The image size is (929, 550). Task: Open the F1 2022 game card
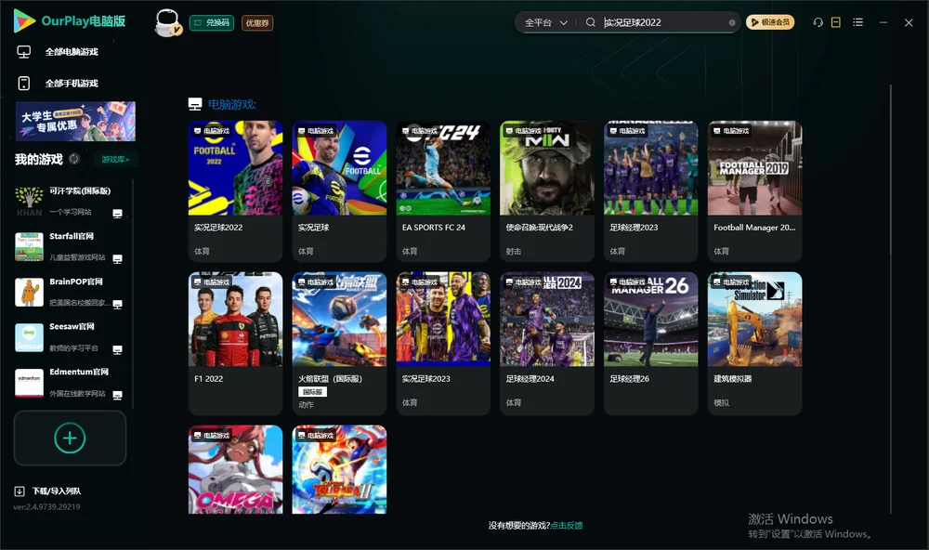(x=235, y=343)
